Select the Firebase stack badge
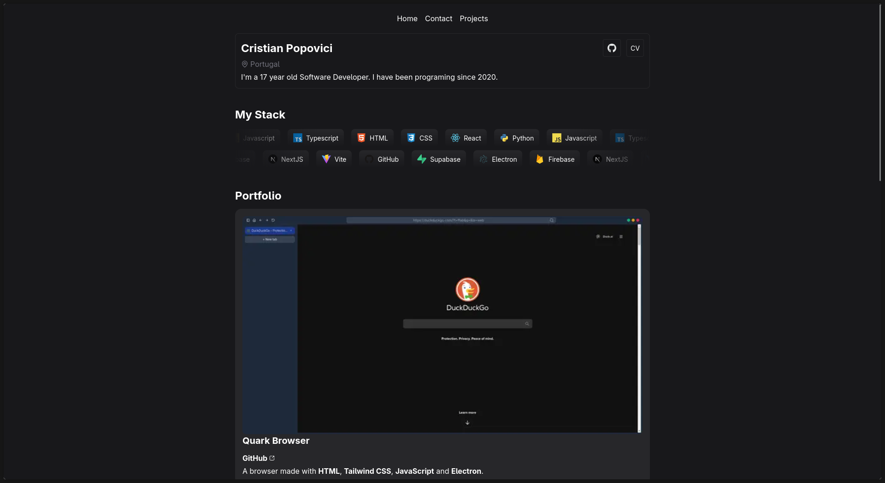Screen dimensions: 885x483 coord(555,159)
